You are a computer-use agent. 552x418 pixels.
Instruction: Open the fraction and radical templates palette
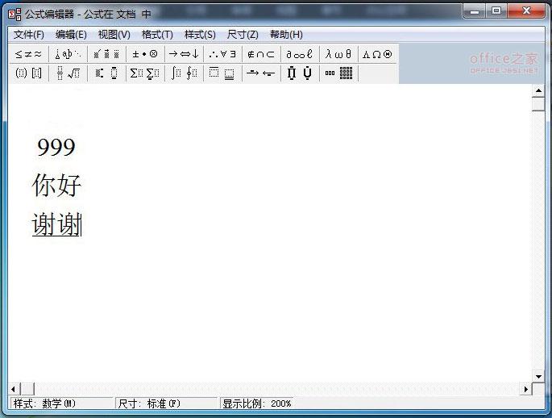[x=68, y=73]
